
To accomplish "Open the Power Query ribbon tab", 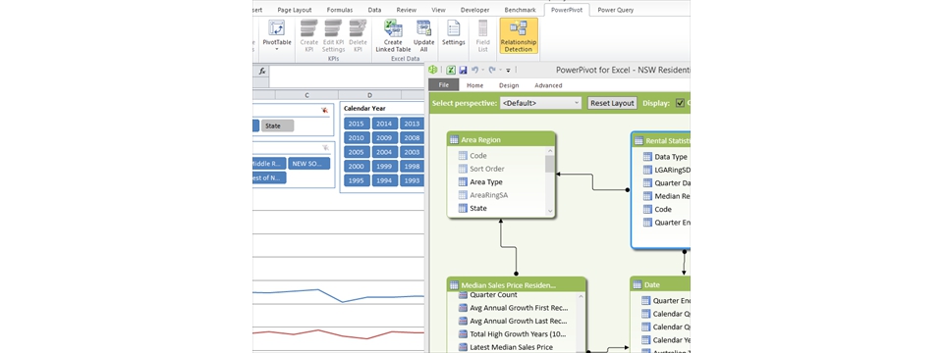I will 615,10.
